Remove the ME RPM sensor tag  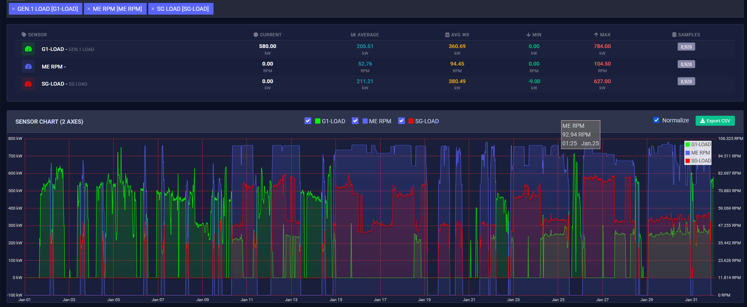point(89,9)
